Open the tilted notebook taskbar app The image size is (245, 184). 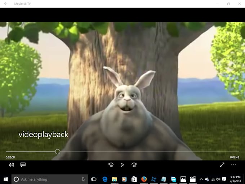point(164,179)
